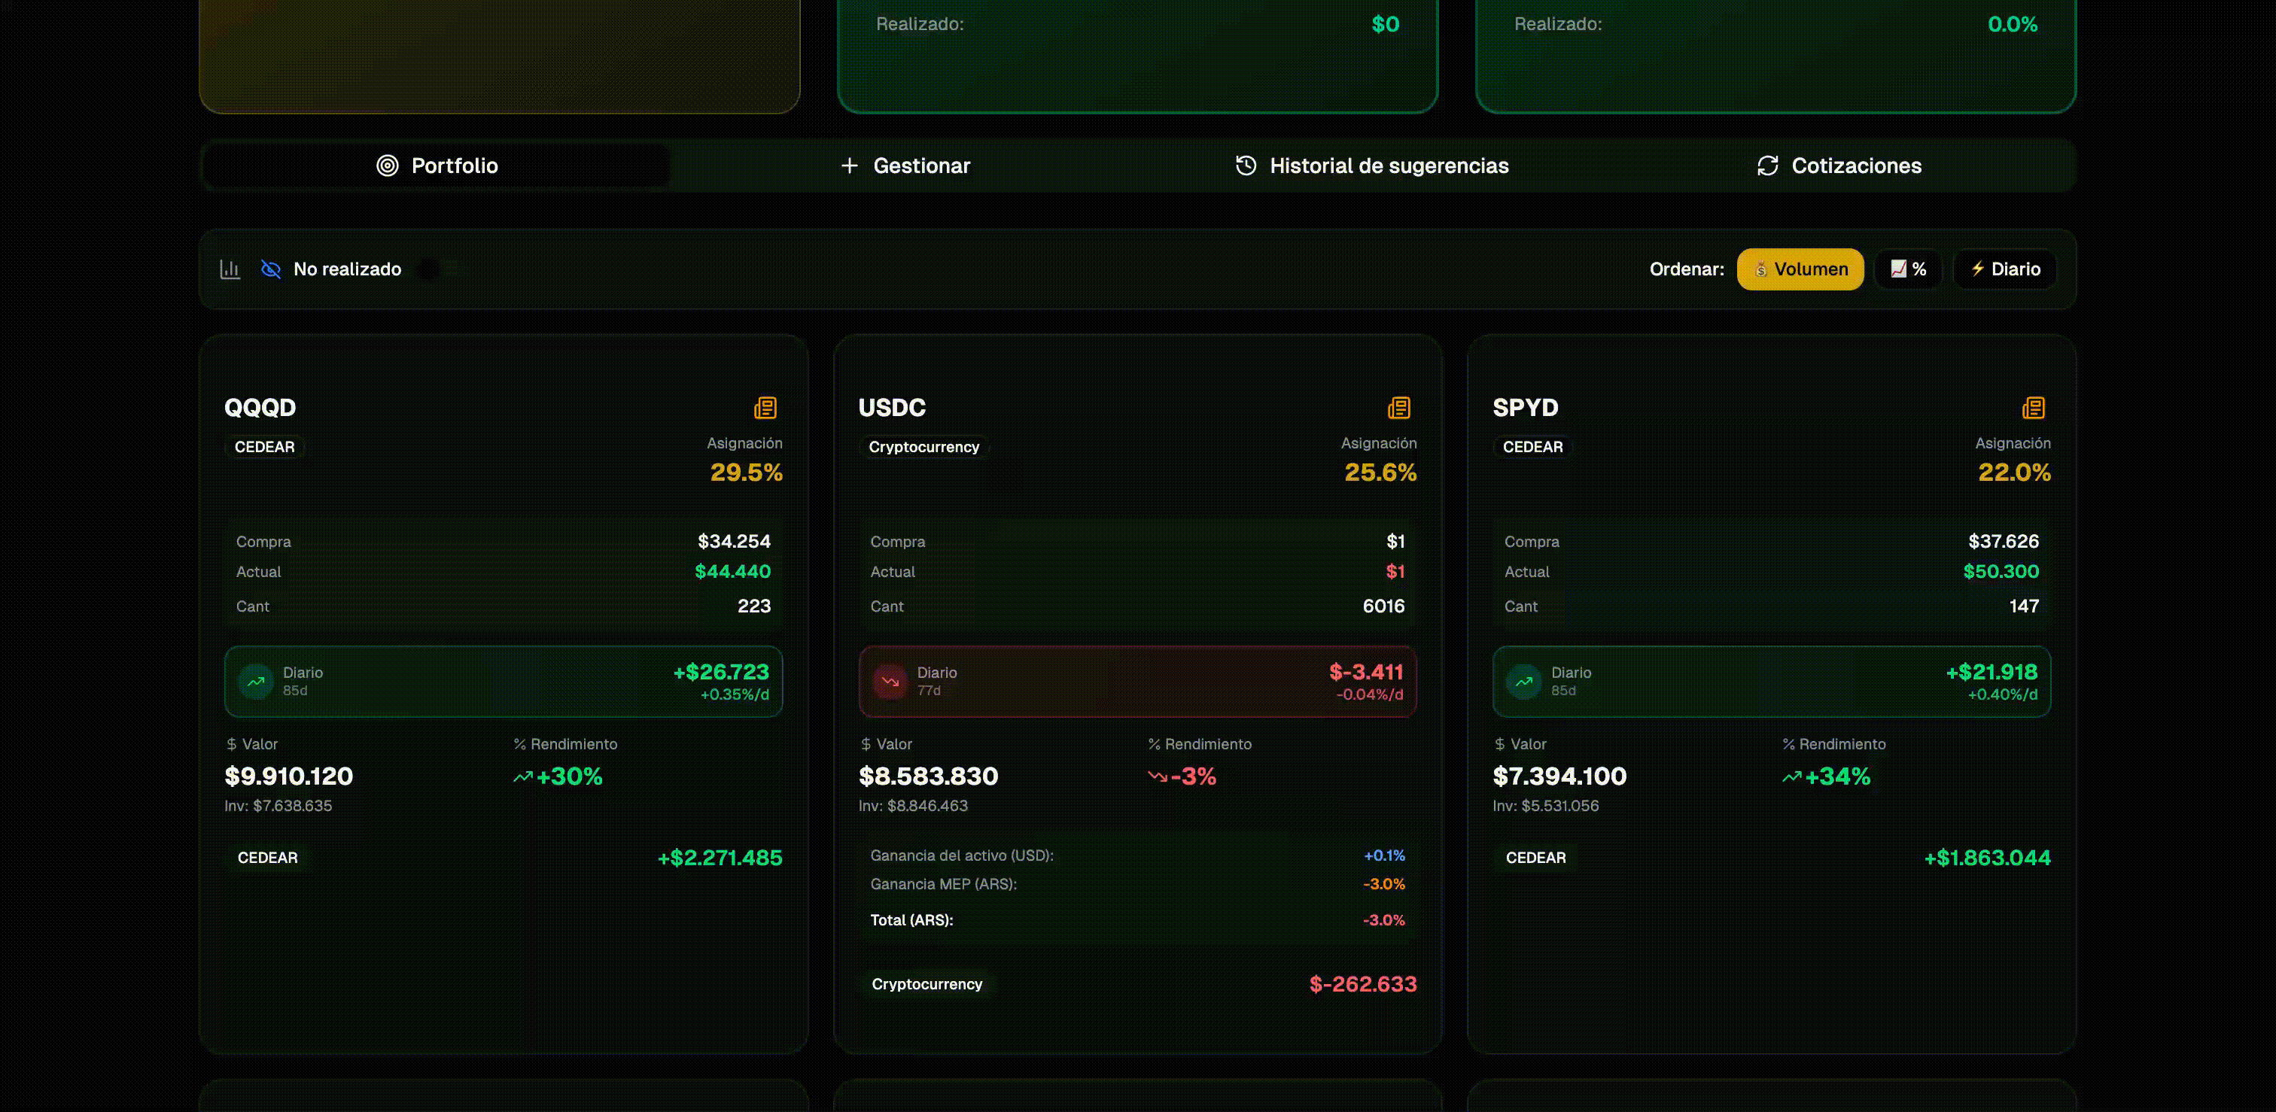The image size is (2276, 1112).
Task: Click the CEDEAR badge on the QQQD card
Action: tap(264, 447)
